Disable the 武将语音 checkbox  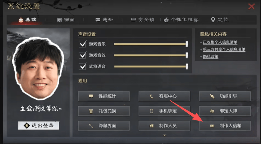pos(82,67)
